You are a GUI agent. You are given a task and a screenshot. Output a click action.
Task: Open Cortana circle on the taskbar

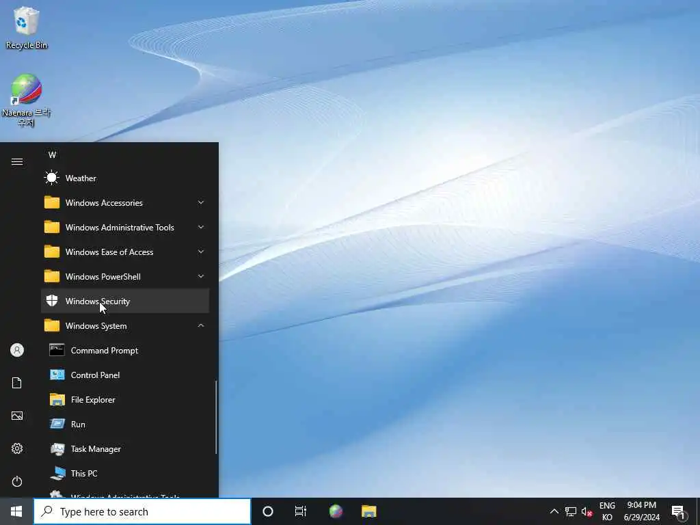(x=268, y=511)
